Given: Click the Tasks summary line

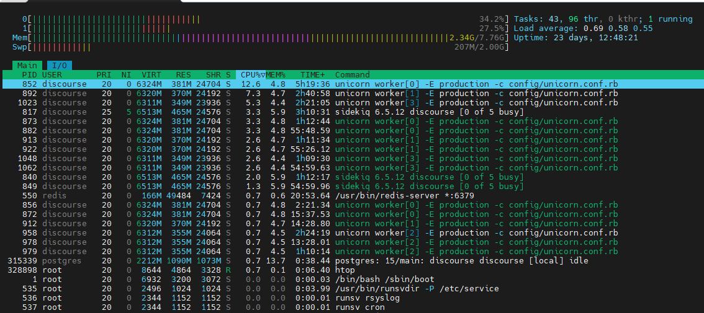Looking at the screenshot, I should pos(603,19).
